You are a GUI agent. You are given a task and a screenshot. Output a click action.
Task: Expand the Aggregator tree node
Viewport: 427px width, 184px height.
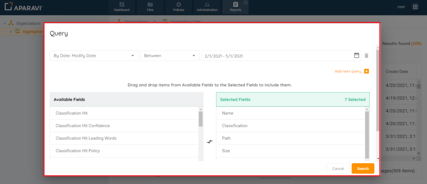(11, 32)
